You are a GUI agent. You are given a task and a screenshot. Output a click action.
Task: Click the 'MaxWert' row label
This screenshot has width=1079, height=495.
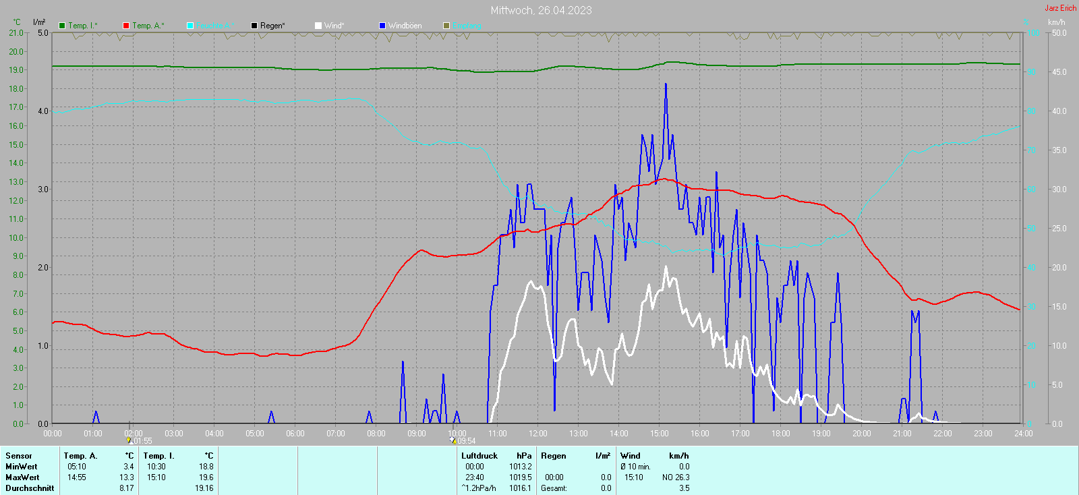[x=22, y=477]
